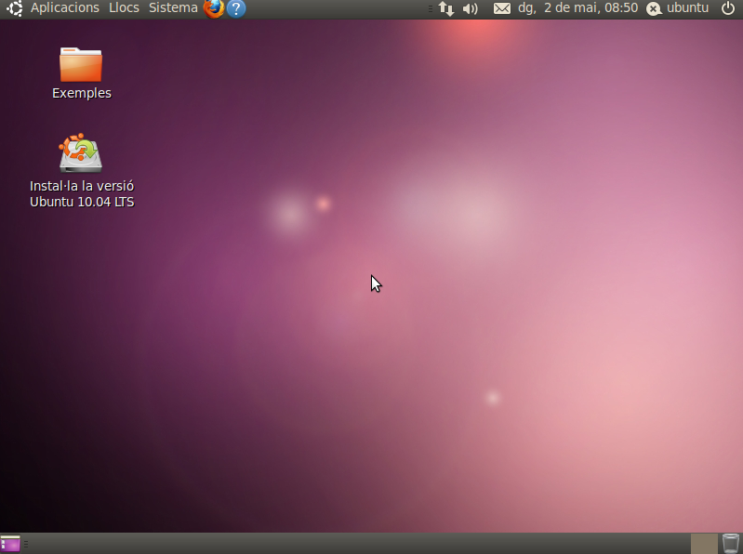Open the power session menu

tap(727, 8)
